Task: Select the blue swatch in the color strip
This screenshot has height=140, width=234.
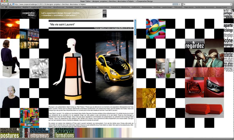Action: [x=97, y=133]
